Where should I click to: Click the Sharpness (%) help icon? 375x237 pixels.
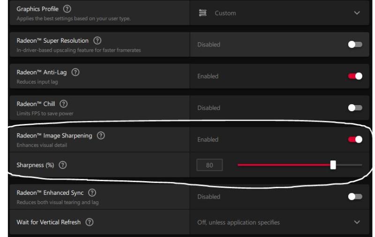click(62, 165)
